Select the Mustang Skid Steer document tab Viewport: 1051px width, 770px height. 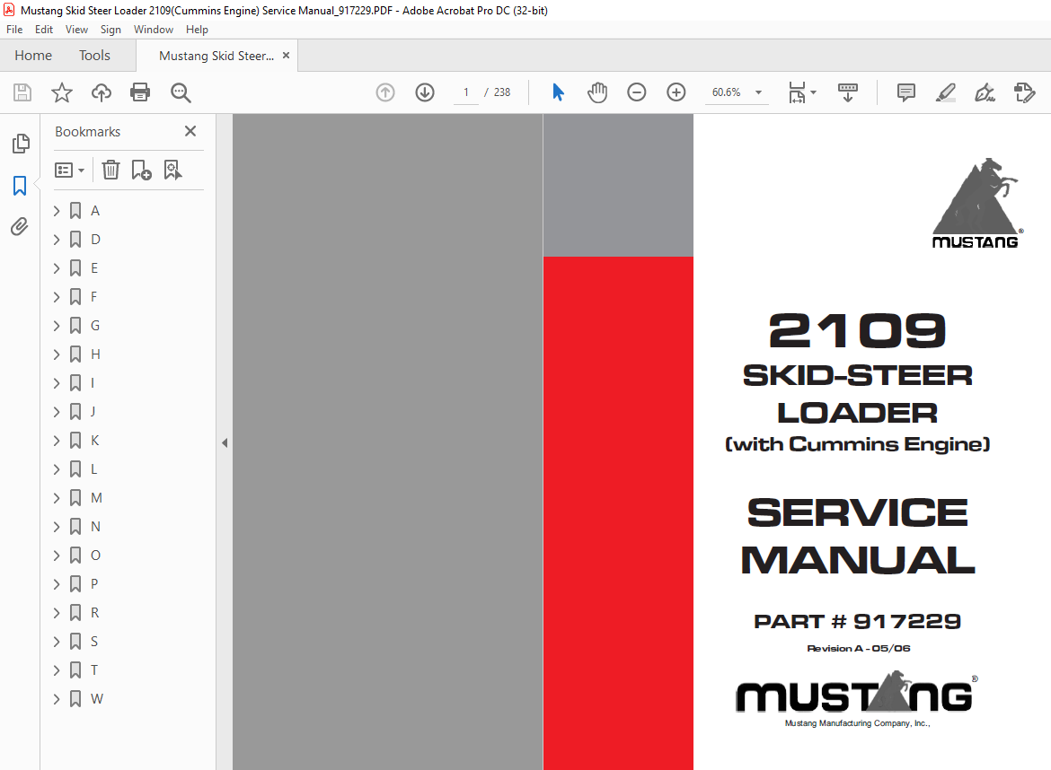(x=216, y=56)
